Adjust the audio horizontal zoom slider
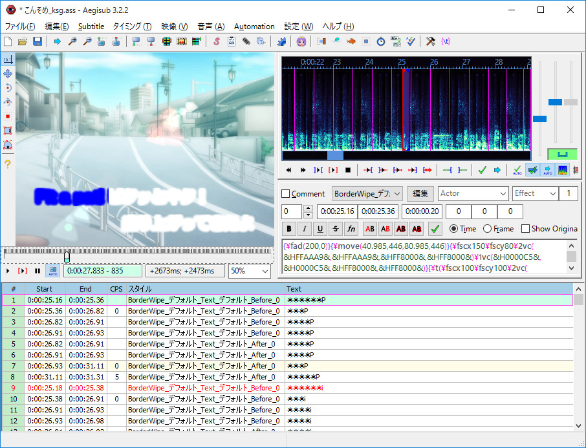The width and height of the screenshot is (586, 448). [x=539, y=119]
